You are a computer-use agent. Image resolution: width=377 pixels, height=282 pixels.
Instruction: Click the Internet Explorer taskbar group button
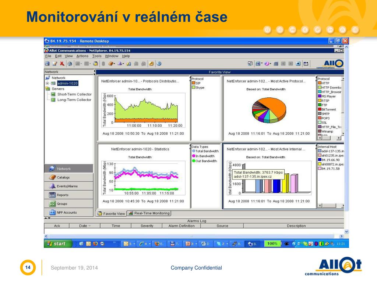[145, 244]
